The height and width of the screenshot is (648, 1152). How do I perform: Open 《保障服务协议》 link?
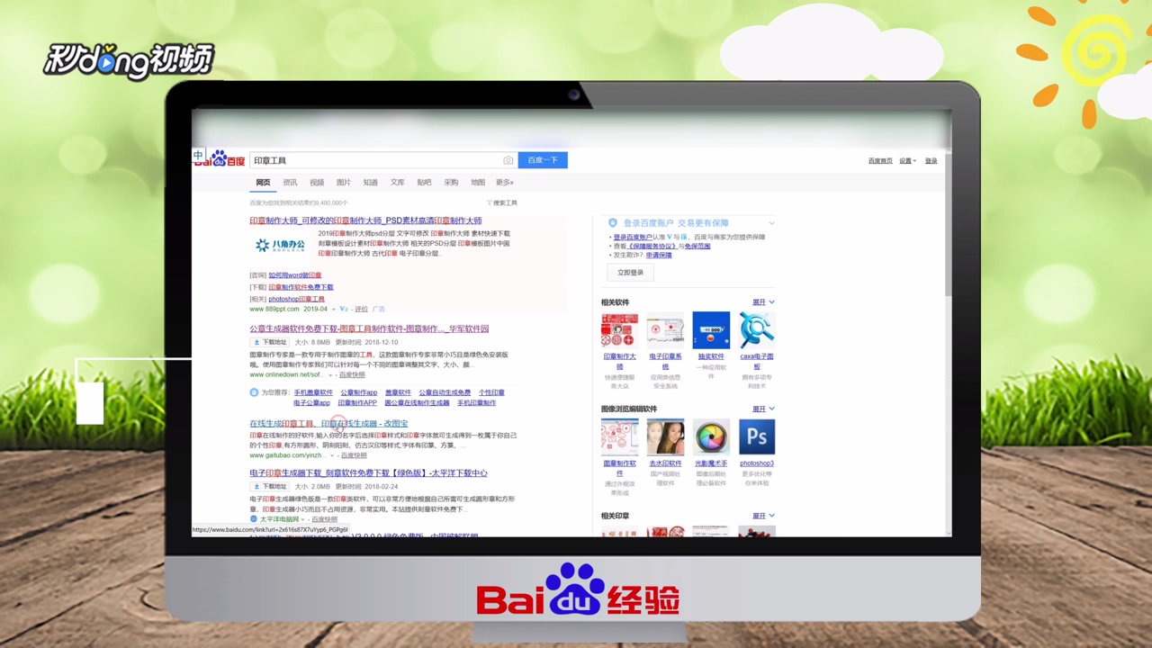click(x=653, y=247)
